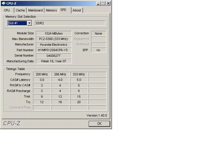Click the RAS# Precharge row label
Screen dimensions: 201x150
pos(19,91)
